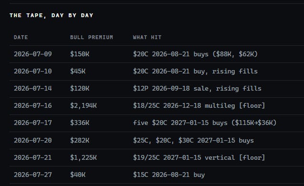Click the $150K bull premium value
The width and height of the screenshot is (304, 186).
[80, 54]
